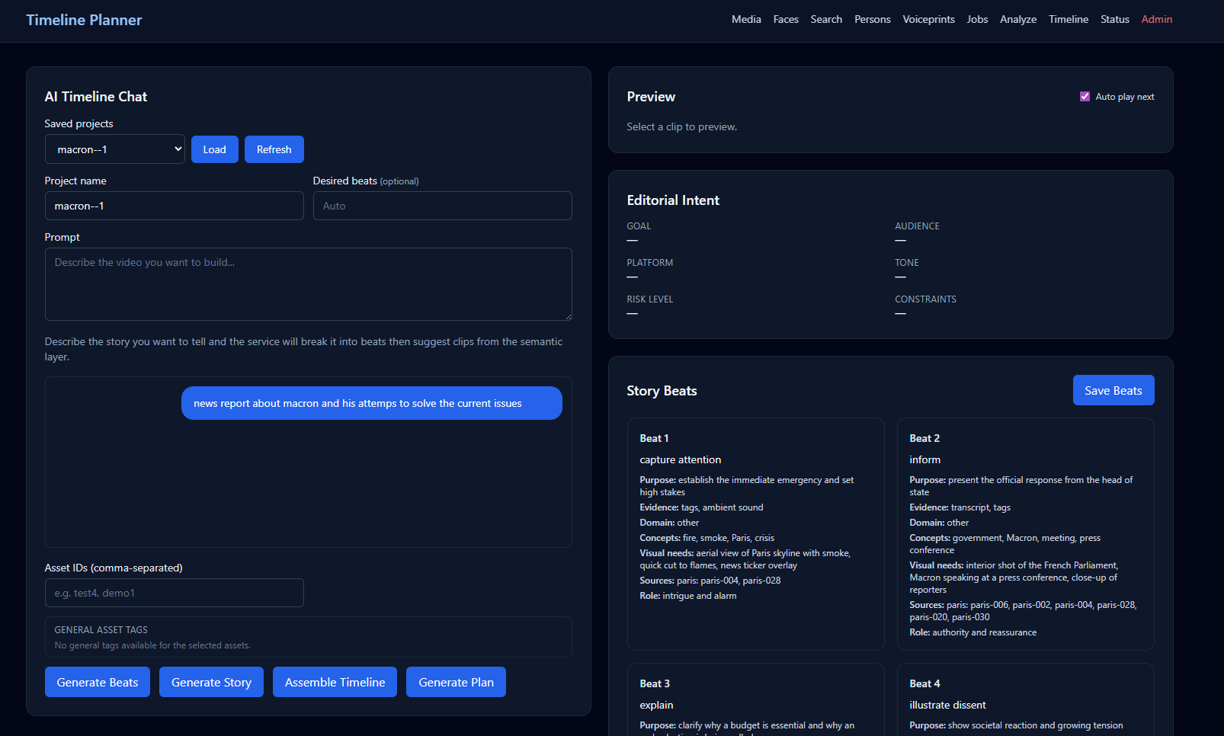Click the Timeline Planner logo title

coord(84,20)
